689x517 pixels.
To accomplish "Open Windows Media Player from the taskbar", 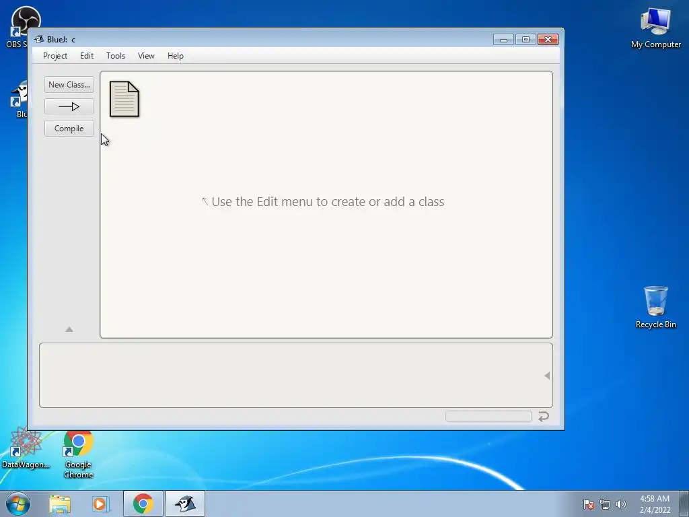I will pyautogui.click(x=100, y=504).
